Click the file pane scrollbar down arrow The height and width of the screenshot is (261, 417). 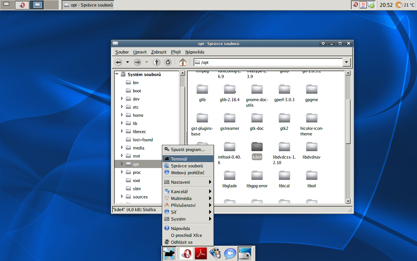[x=348, y=201]
